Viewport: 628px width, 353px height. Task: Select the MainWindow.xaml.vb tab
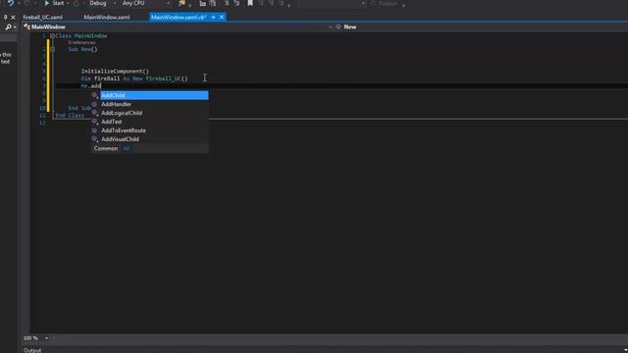pos(179,18)
